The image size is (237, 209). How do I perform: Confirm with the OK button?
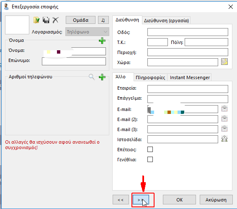(x=179, y=200)
